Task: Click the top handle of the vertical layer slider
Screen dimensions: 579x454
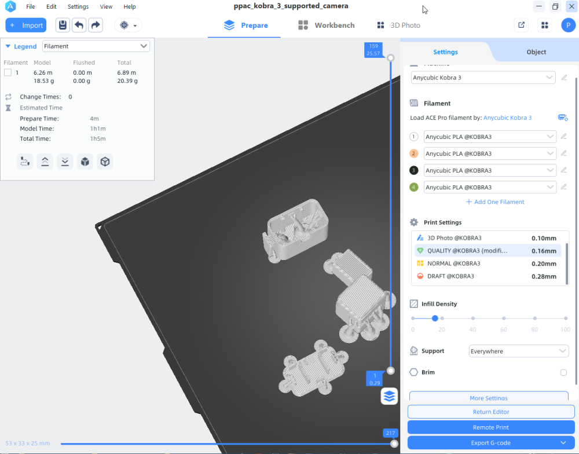Action: (x=390, y=58)
